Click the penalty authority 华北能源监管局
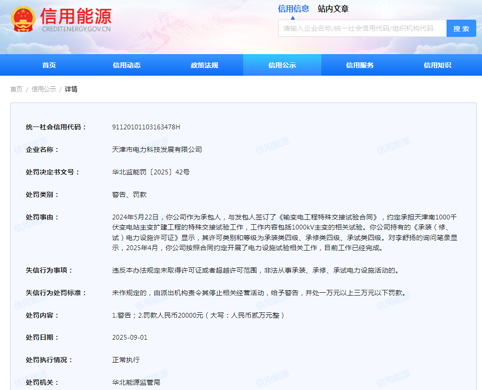Screen dimensions: 482x390 [x=136, y=382]
